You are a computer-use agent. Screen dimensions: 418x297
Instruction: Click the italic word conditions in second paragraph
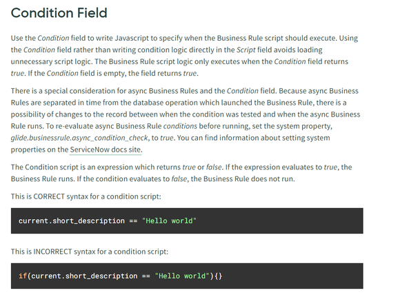[180, 126]
